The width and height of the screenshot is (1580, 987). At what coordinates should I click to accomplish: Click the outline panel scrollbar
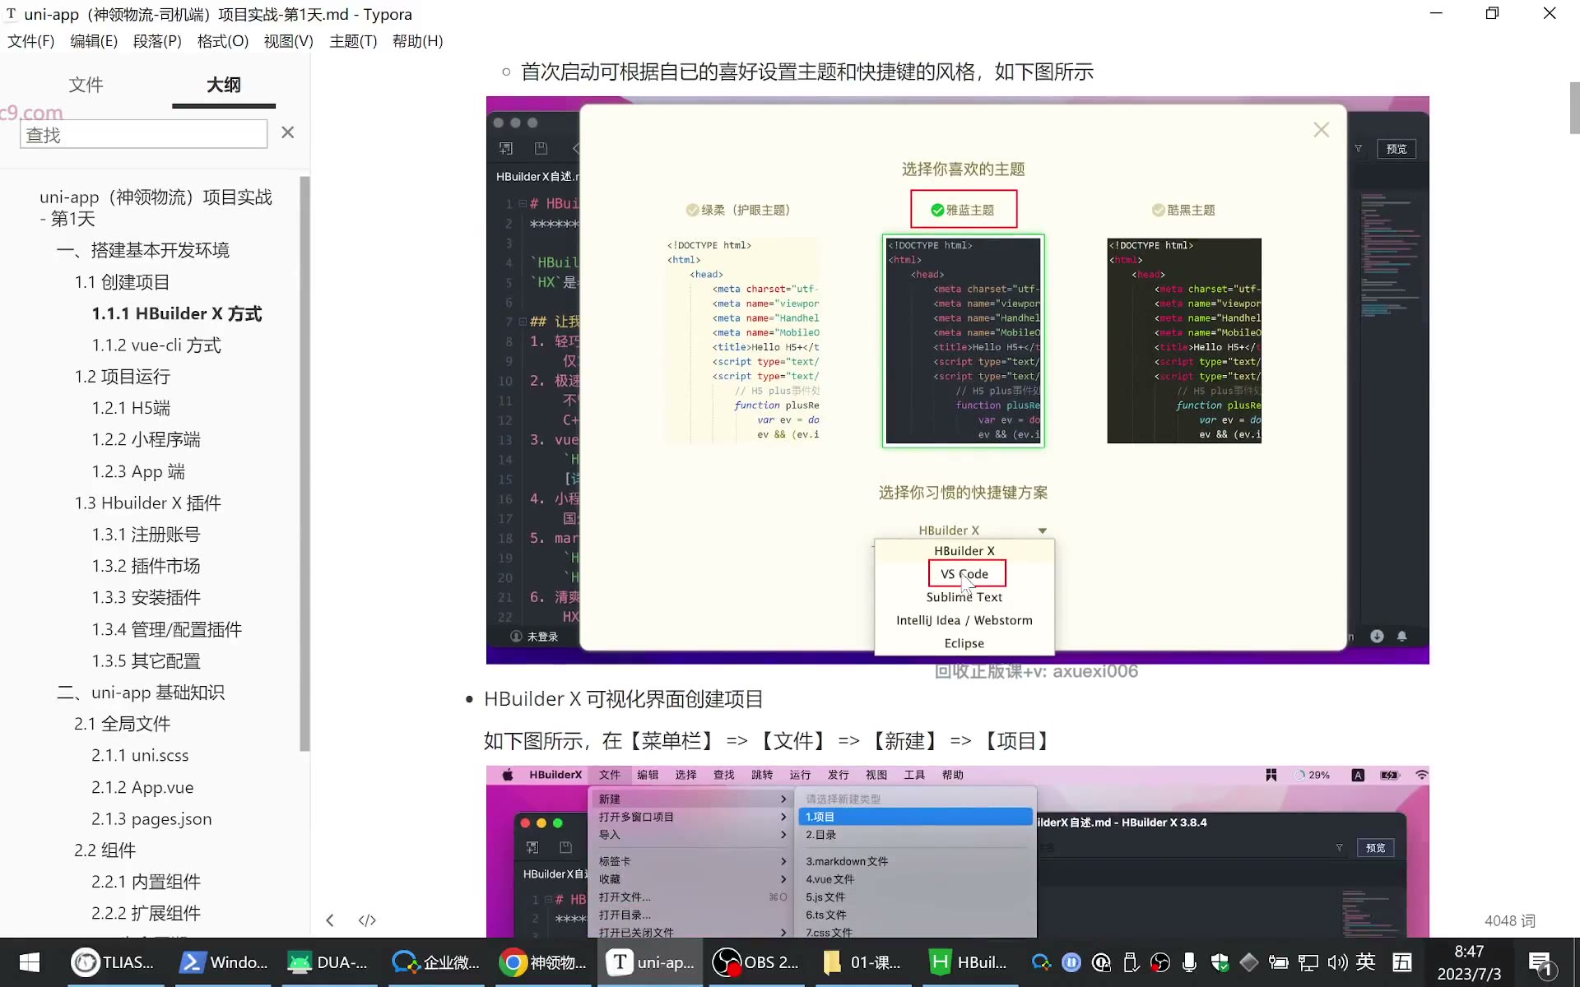(304, 465)
